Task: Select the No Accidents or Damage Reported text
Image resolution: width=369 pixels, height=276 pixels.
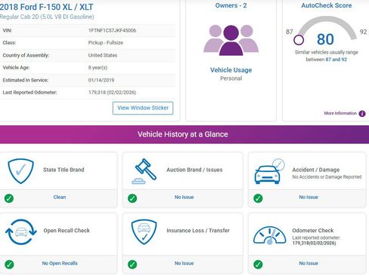Action: tap(327, 177)
